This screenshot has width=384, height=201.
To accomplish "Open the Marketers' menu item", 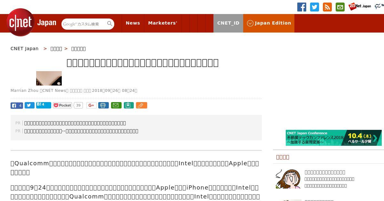I will point(163,23).
